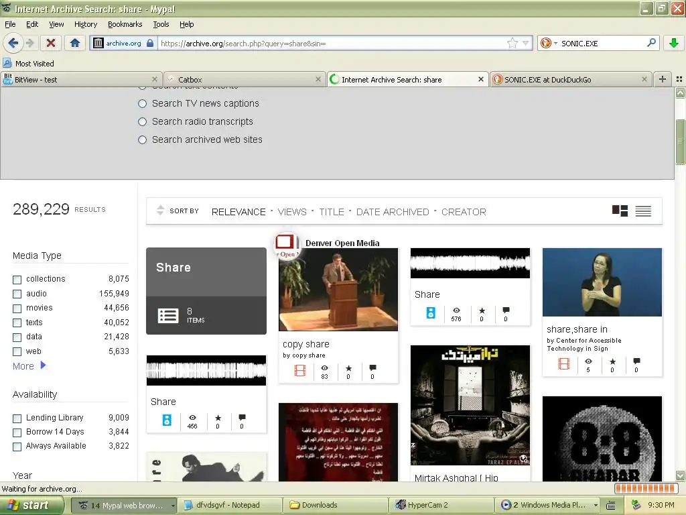This screenshot has height=515, width=686.
Task: Open the copy share item title
Action: pos(305,344)
